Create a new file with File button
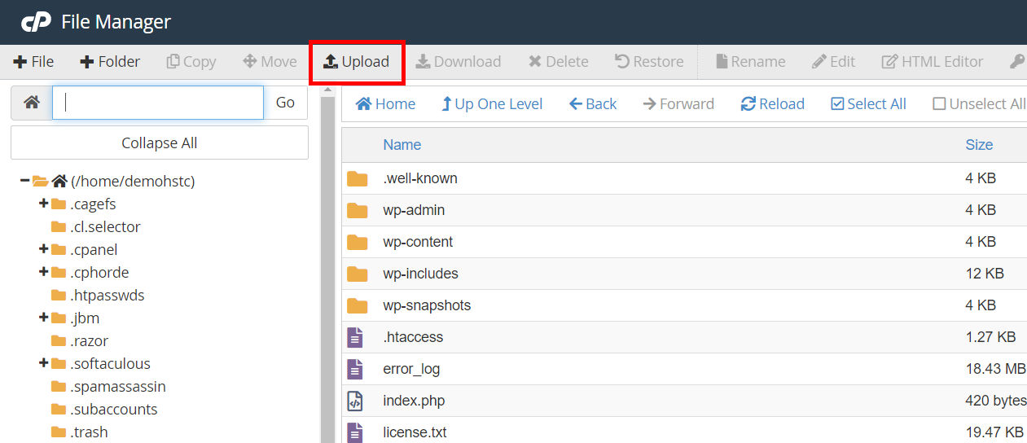Screen dimensions: 1027x443 click(33, 62)
